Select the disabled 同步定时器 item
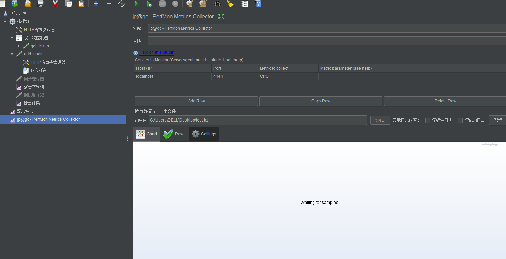The width and height of the screenshot is (506, 259). click(x=34, y=79)
